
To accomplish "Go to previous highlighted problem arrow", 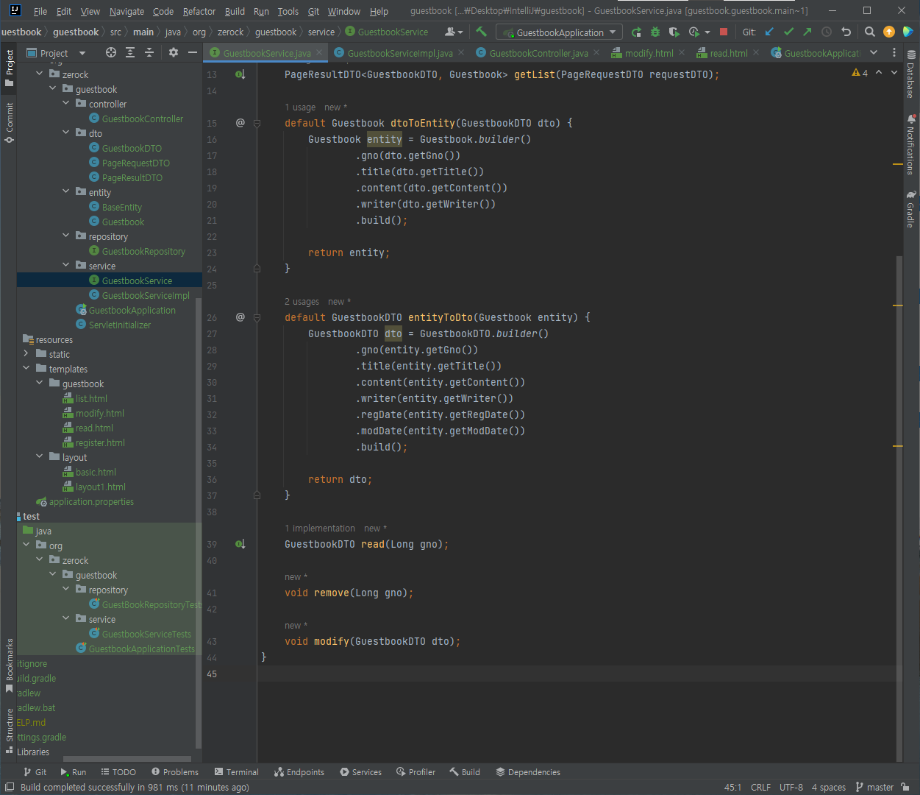I will click(879, 73).
